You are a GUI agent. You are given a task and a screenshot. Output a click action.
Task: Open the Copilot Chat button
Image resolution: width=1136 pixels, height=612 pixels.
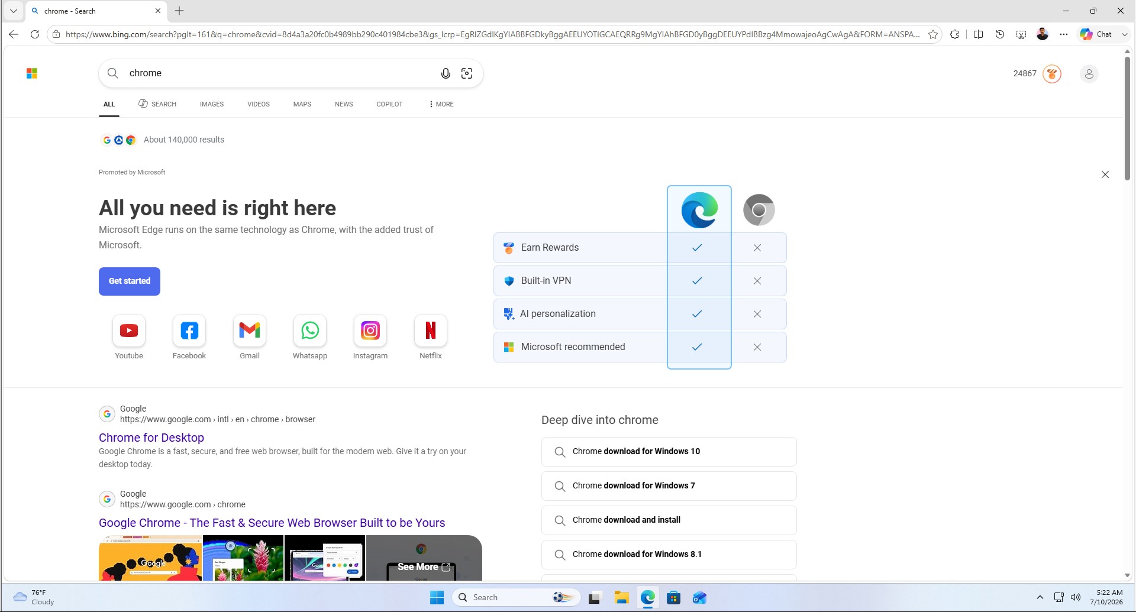(x=1096, y=34)
